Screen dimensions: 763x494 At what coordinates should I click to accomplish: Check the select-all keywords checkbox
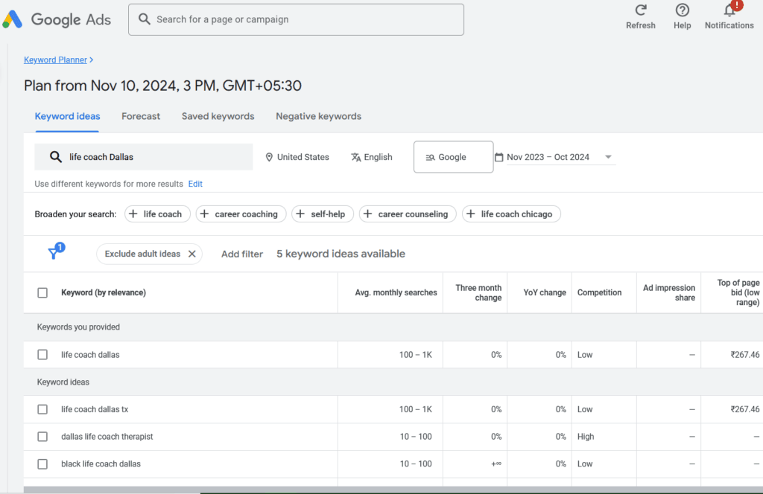(x=42, y=292)
